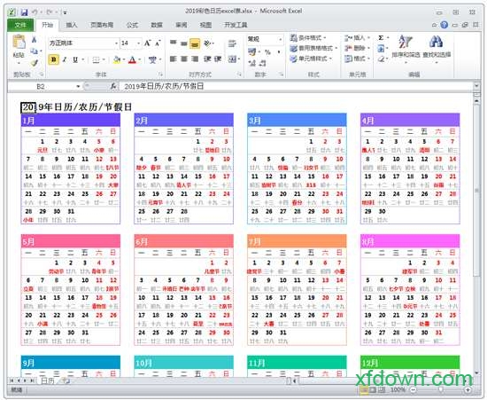Switch to the Page Layout (页面布局) tab
Image resolution: width=487 pixels, height=400 pixels.
102,25
